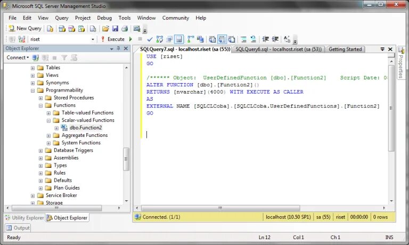Open the Activity Monitor
The width and height of the screenshot is (409, 245).
[137, 28]
